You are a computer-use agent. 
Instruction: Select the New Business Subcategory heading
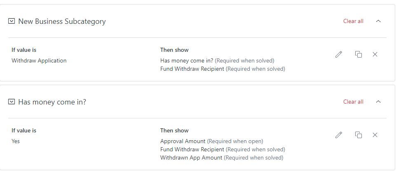[x=62, y=21]
